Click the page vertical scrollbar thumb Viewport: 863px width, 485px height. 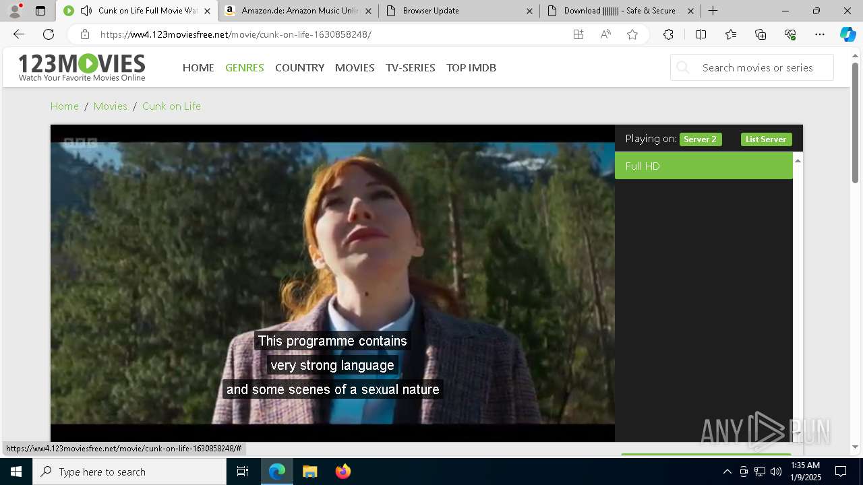[x=856, y=122]
